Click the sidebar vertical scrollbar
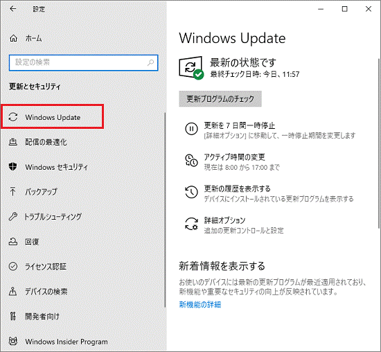 tap(166, 210)
